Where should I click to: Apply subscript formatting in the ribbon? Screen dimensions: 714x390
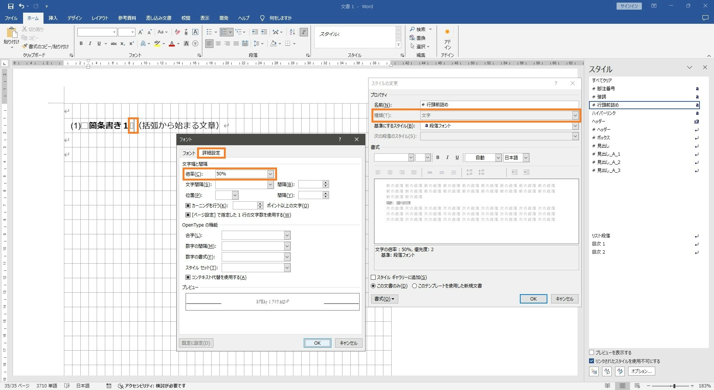(123, 43)
